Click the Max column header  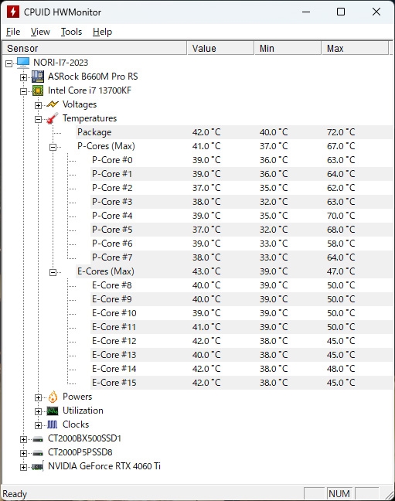coord(355,48)
